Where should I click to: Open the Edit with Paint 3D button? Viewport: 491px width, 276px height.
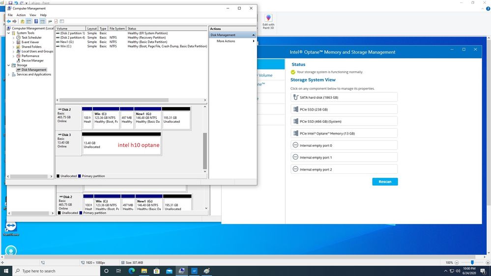[x=268, y=22]
